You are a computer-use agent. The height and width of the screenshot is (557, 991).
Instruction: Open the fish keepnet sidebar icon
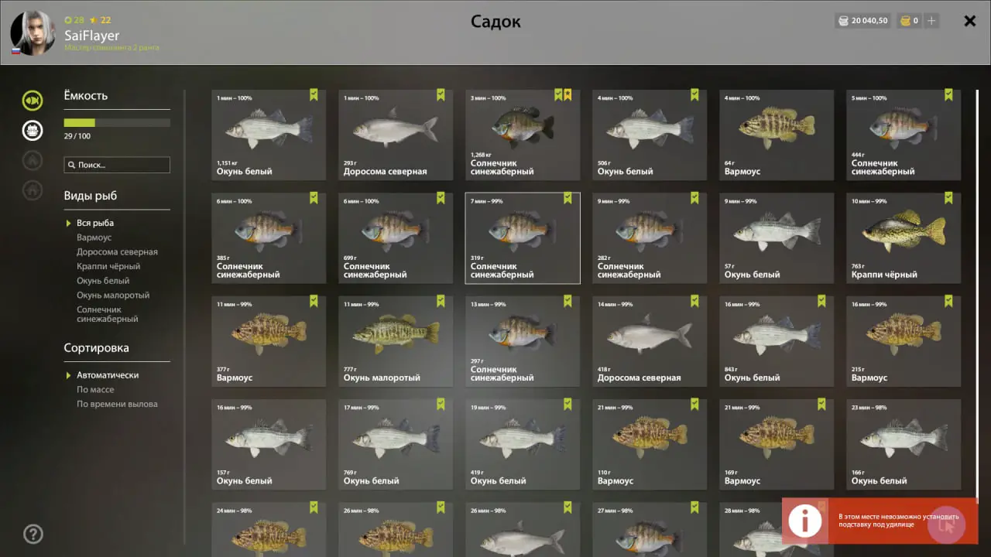click(x=33, y=100)
